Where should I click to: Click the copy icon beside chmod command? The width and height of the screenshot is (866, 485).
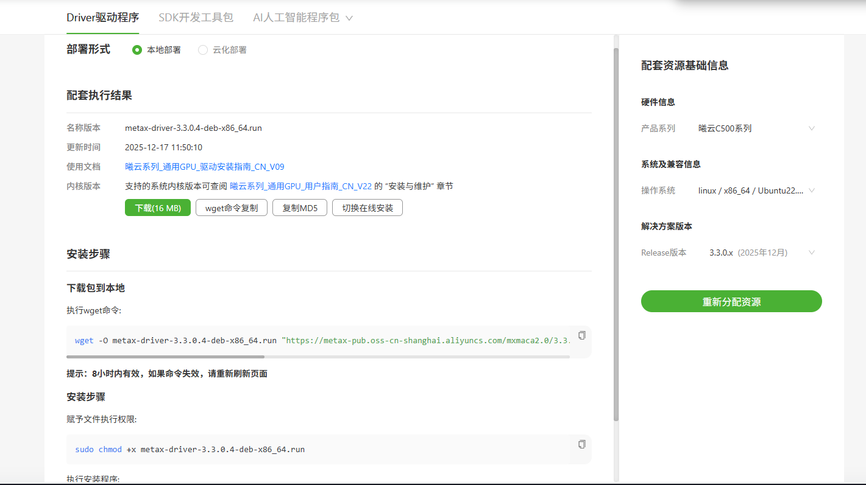pyautogui.click(x=581, y=444)
